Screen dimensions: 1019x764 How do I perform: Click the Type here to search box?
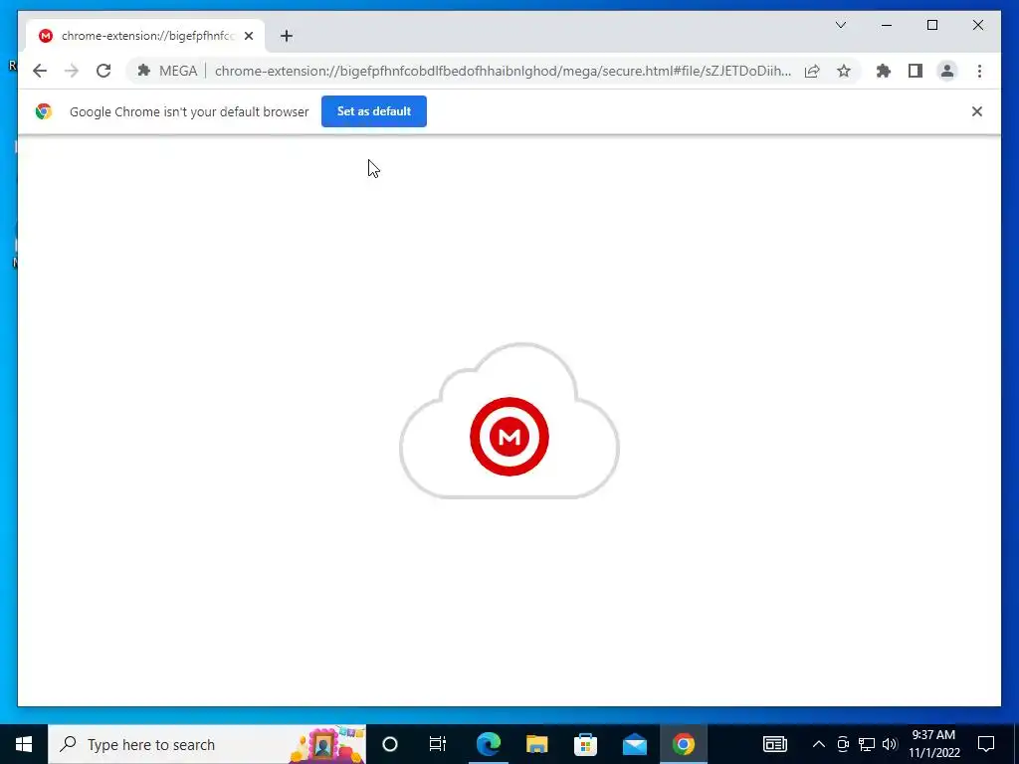pyautogui.click(x=207, y=744)
